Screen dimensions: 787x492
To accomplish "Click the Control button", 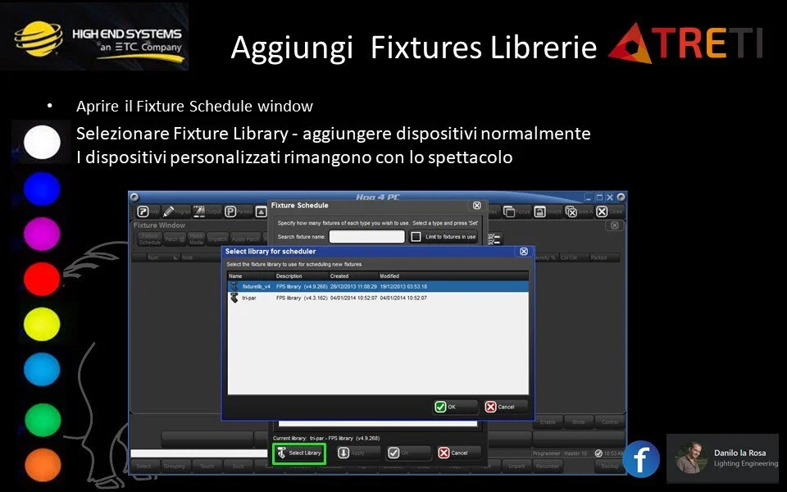I will pyautogui.click(x=610, y=422).
